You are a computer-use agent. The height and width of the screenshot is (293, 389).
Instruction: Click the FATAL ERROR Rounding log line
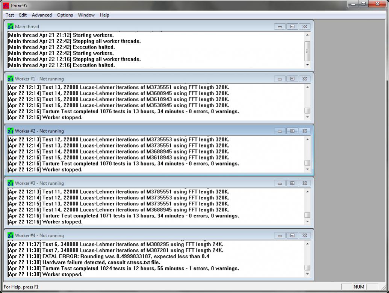108,256
